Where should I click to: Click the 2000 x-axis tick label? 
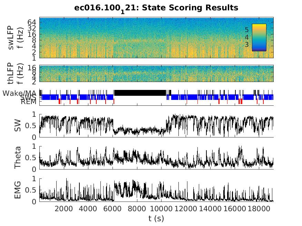point(64,208)
